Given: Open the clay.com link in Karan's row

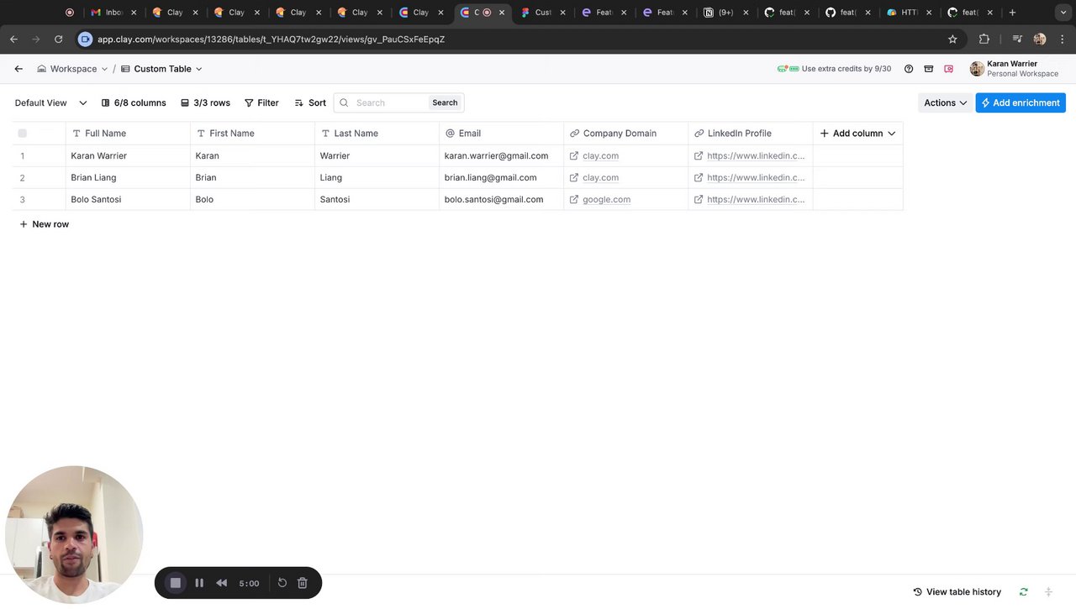Looking at the screenshot, I should point(600,155).
